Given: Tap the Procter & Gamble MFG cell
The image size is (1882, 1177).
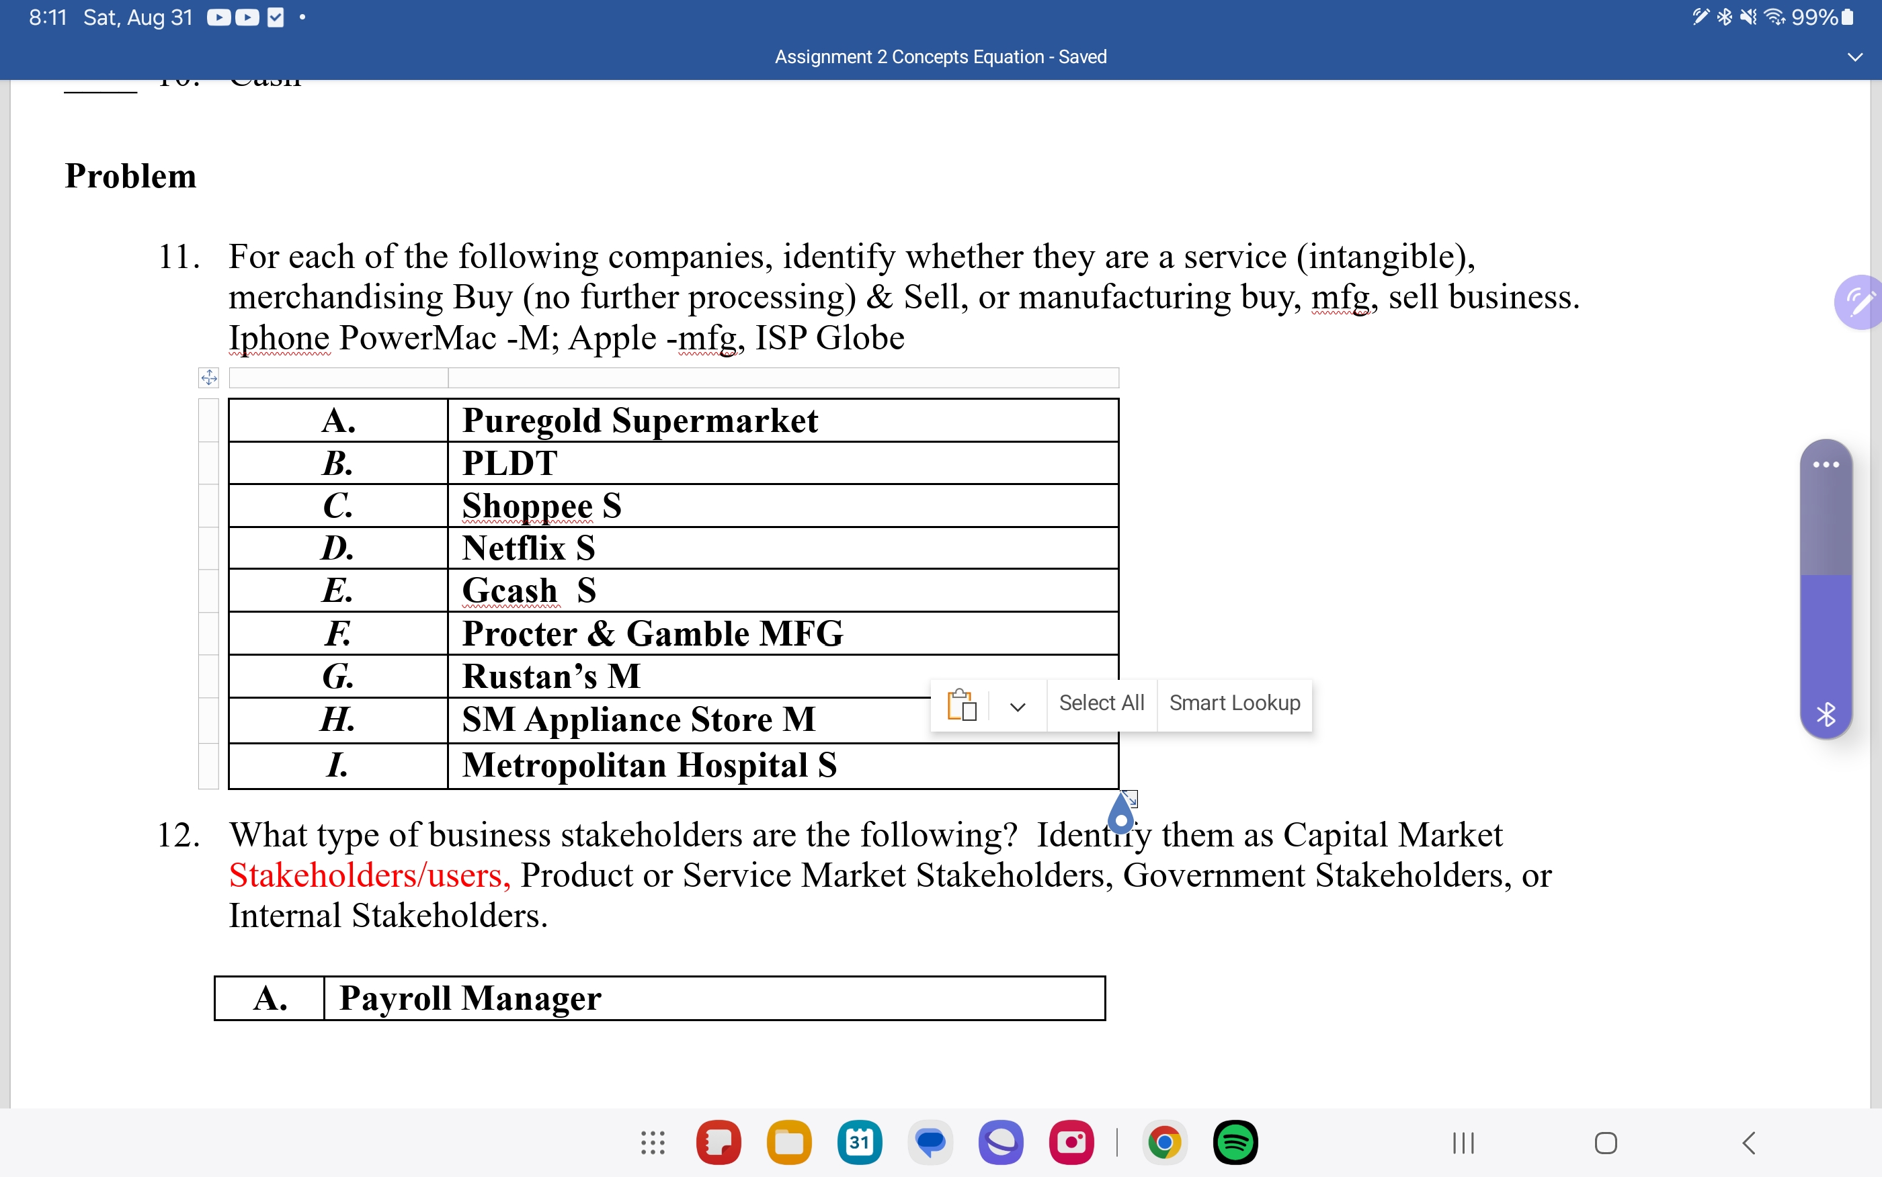Looking at the screenshot, I should tap(782, 634).
